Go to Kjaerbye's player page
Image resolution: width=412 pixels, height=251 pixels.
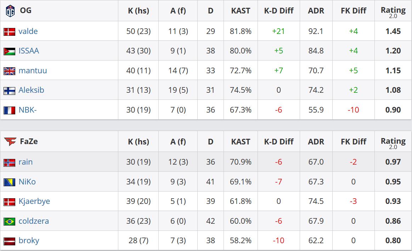click(34, 201)
